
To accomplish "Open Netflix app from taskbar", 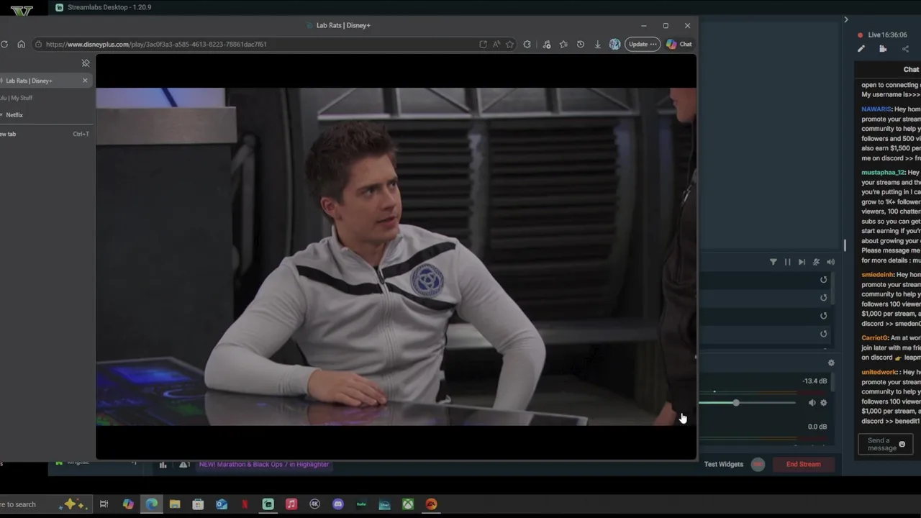I will 245,504.
